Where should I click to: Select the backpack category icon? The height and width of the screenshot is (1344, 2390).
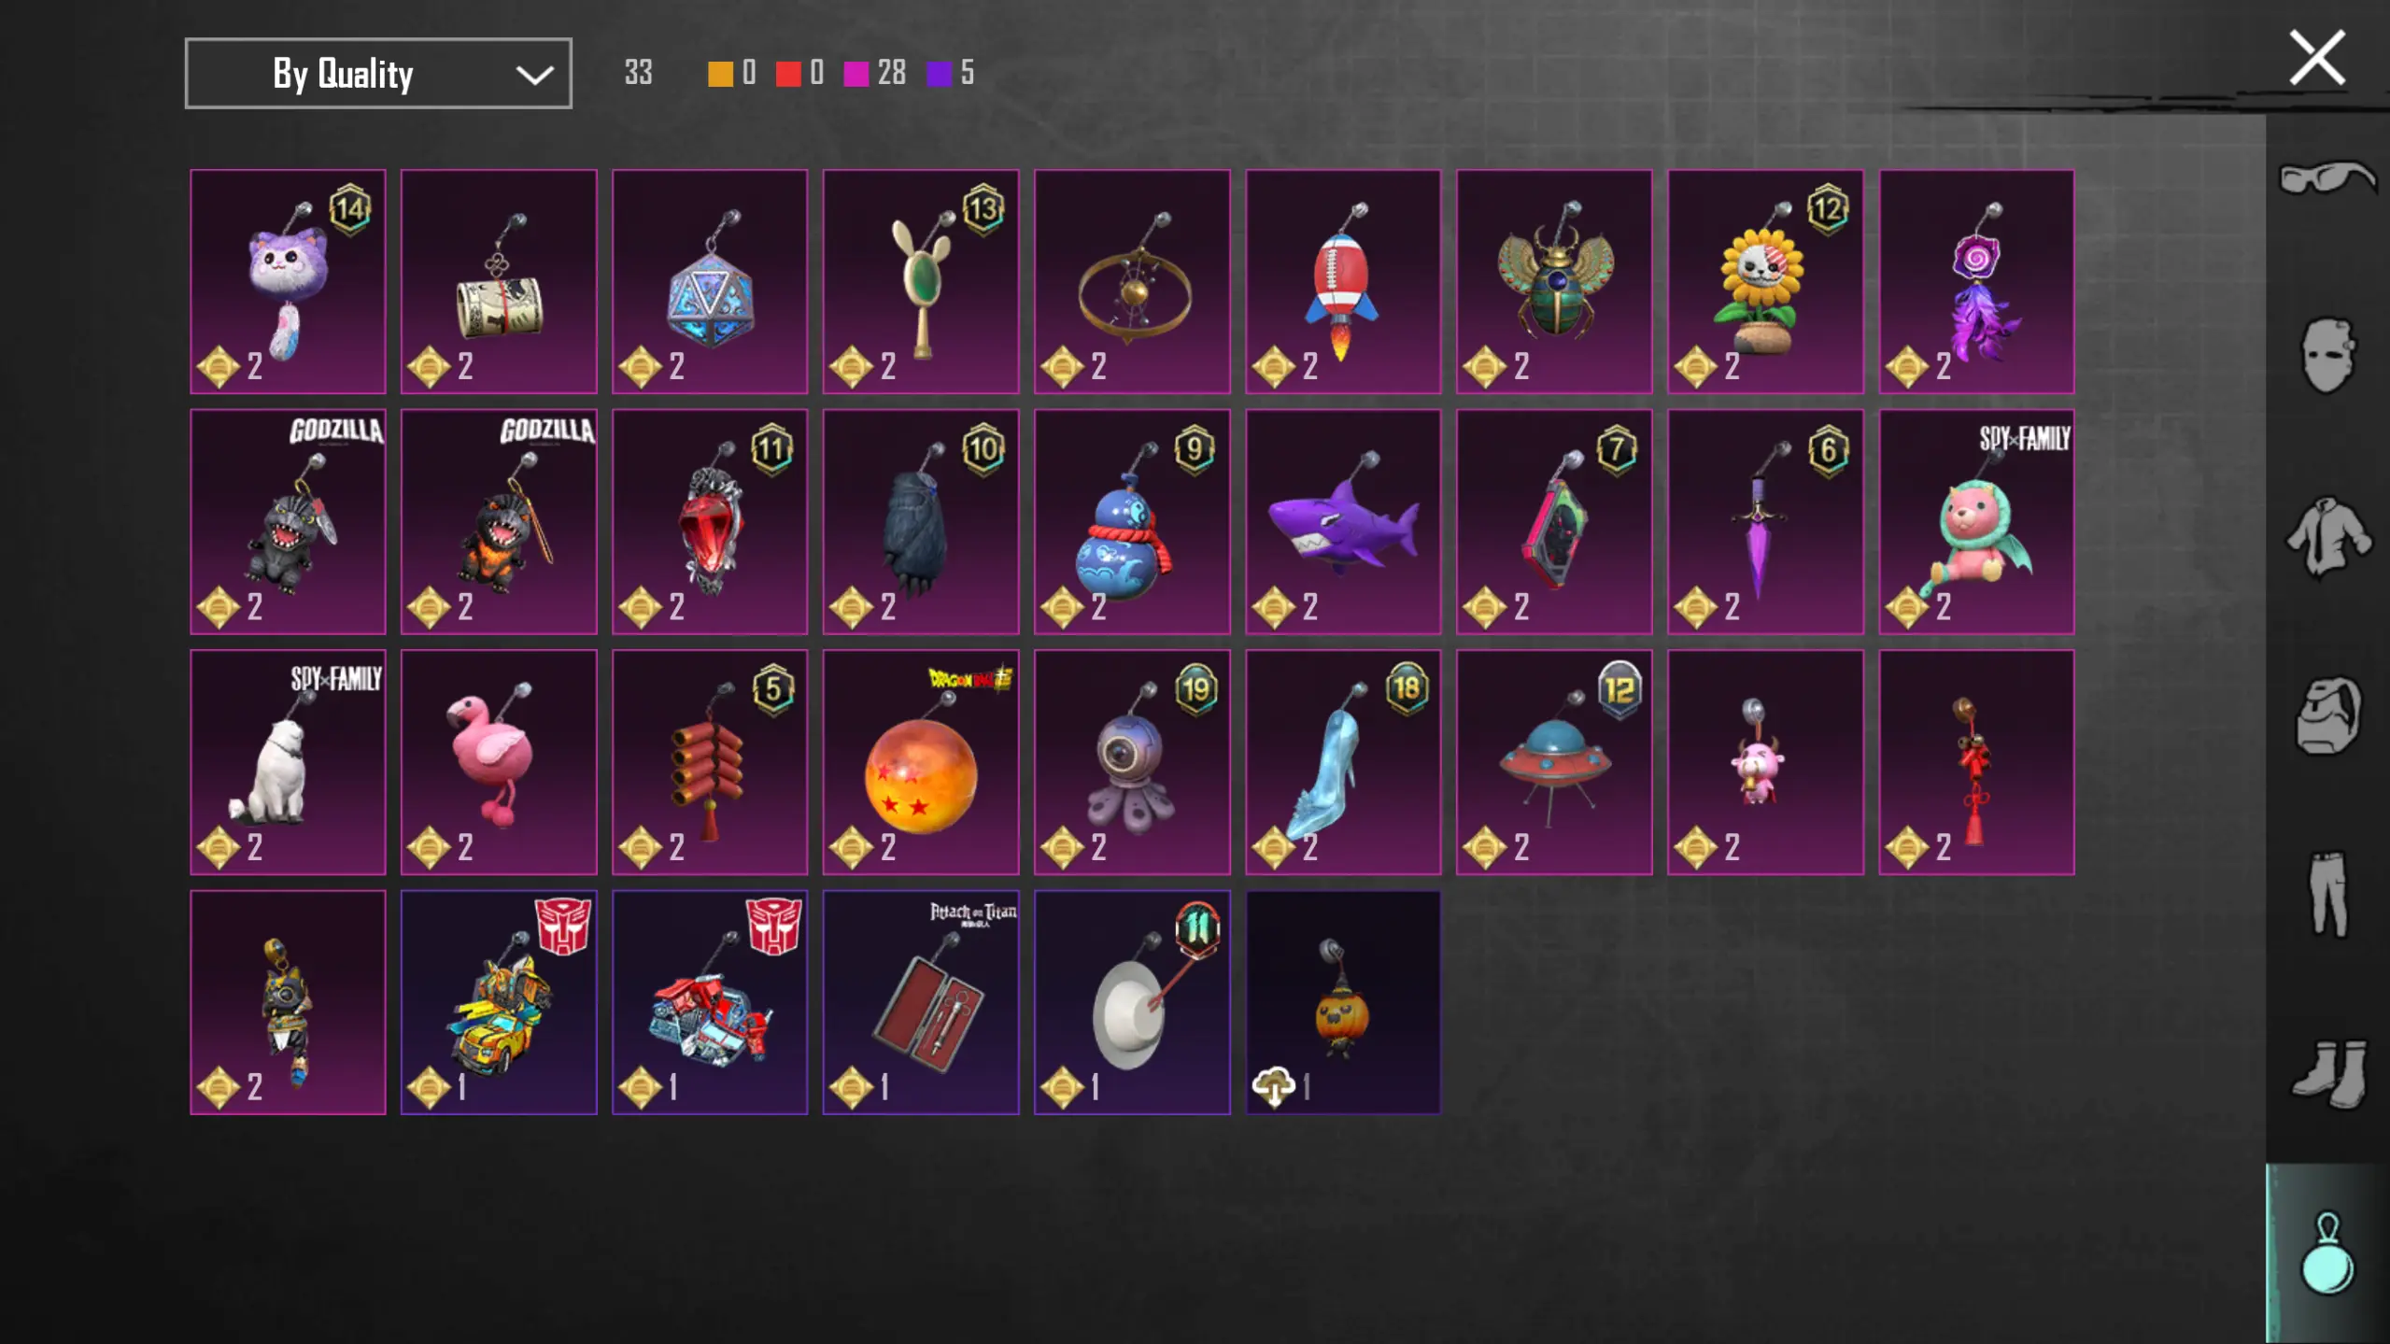[2327, 714]
